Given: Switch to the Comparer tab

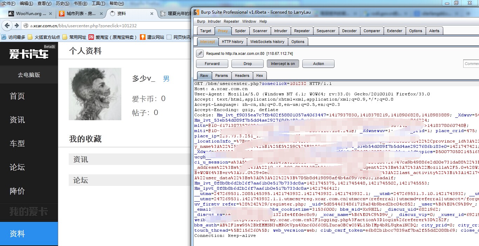Looking at the screenshot, I should 372,31.
